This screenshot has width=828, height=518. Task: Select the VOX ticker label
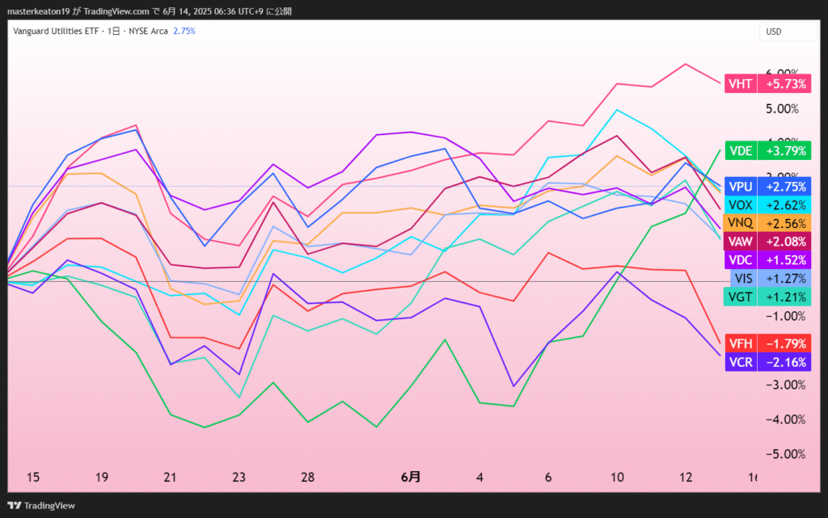741,205
